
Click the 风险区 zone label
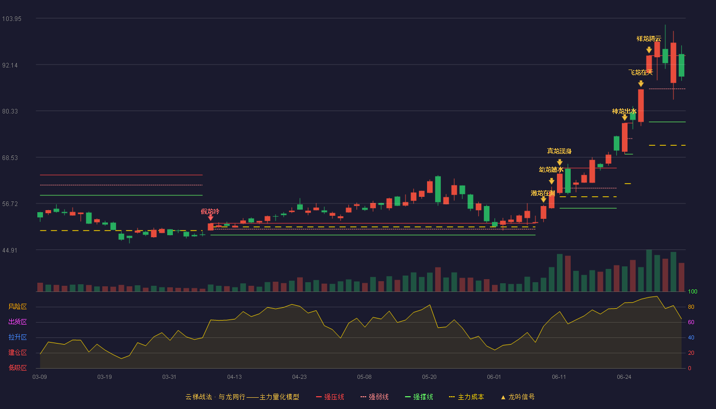pyautogui.click(x=18, y=307)
